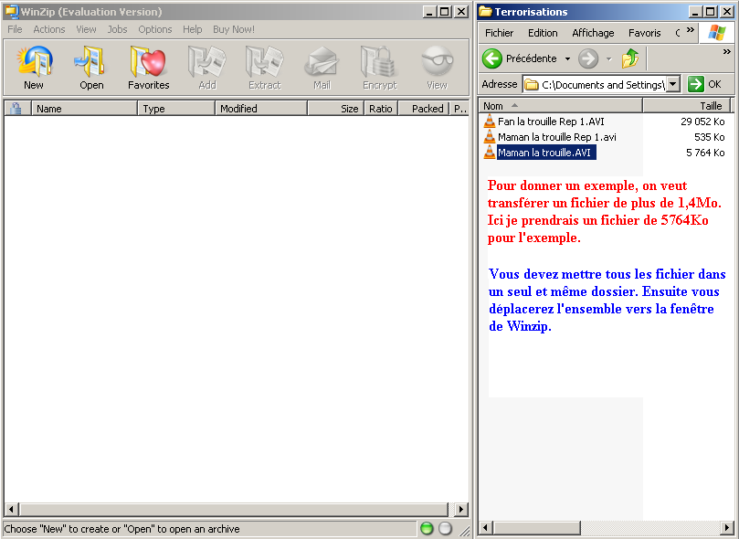Minimize the Terrorisations window

pyautogui.click(x=695, y=12)
